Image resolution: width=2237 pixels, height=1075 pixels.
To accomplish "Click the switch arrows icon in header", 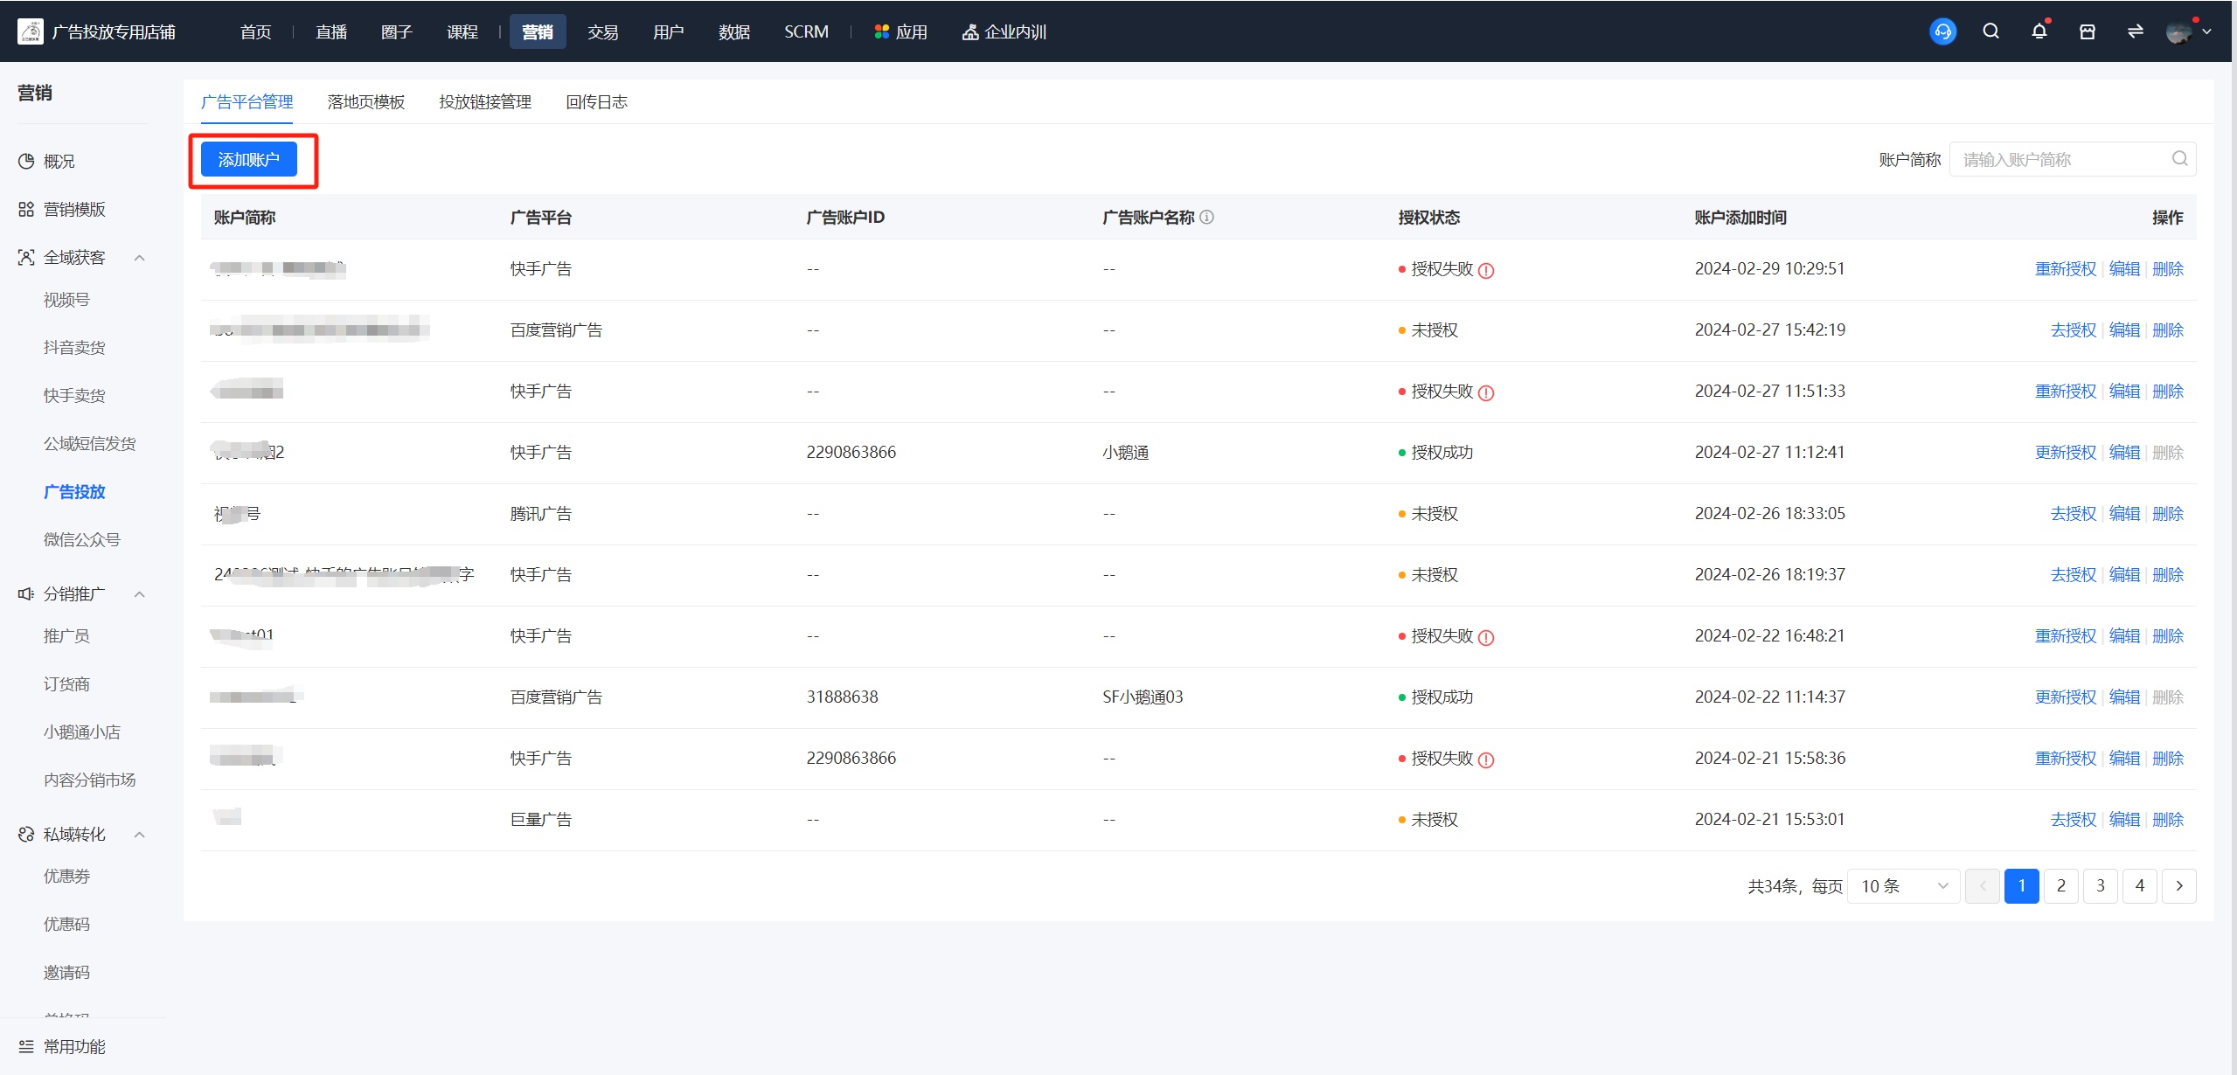I will click(2136, 31).
